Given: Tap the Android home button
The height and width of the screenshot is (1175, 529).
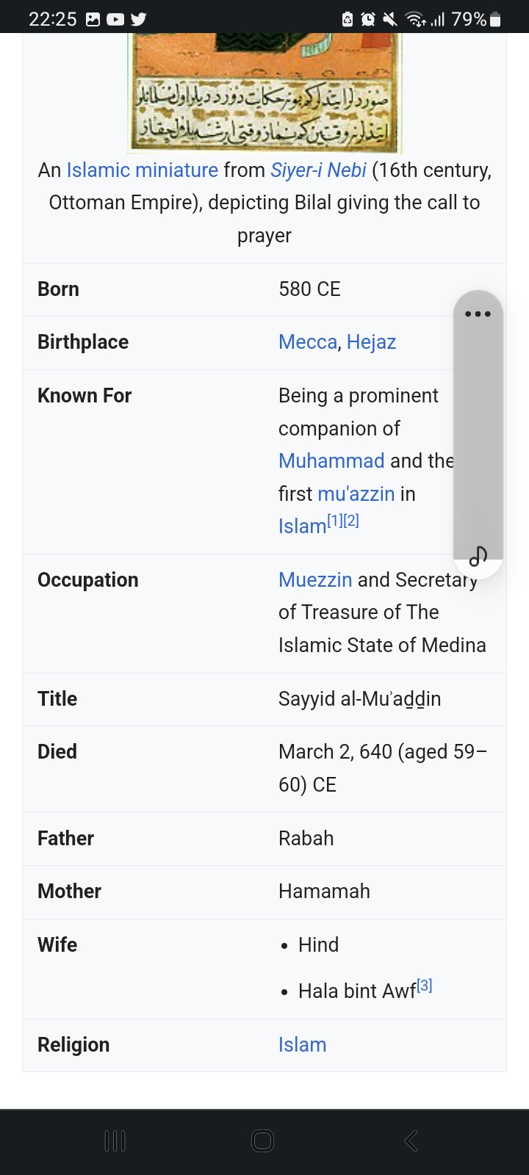Looking at the screenshot, I should tap(262, 1140).
